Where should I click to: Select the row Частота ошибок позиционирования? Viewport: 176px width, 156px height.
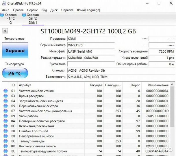[86, 111]
